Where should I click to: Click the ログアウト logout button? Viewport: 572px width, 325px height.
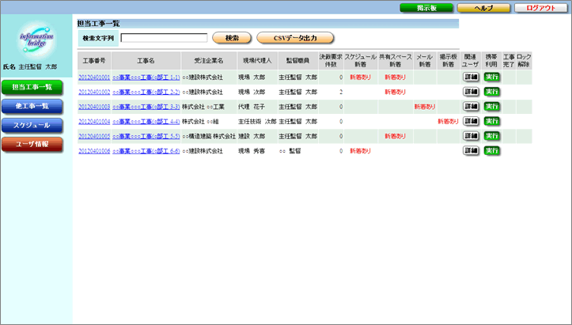coord(540,7)
